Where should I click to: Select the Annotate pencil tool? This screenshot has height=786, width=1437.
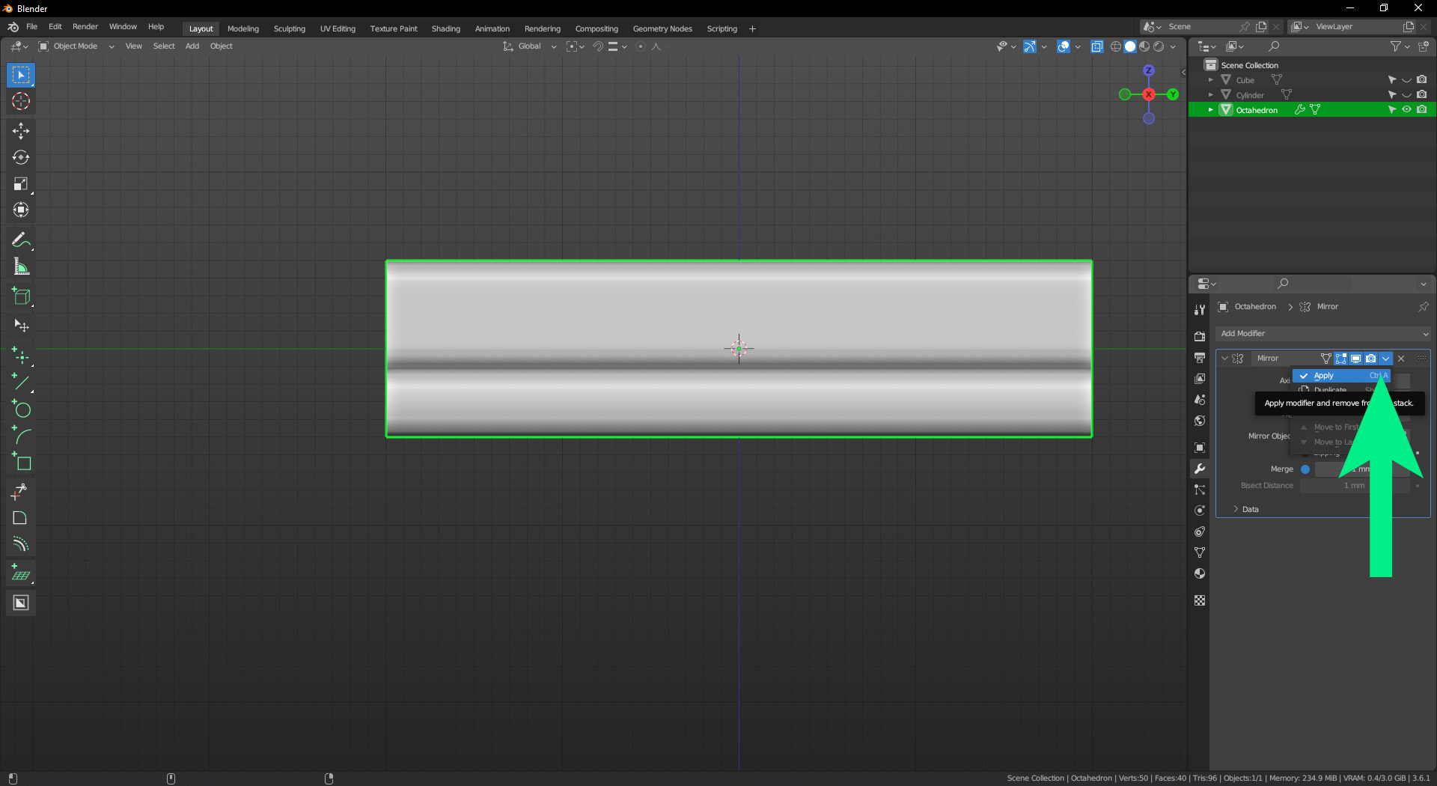[21, 240]
